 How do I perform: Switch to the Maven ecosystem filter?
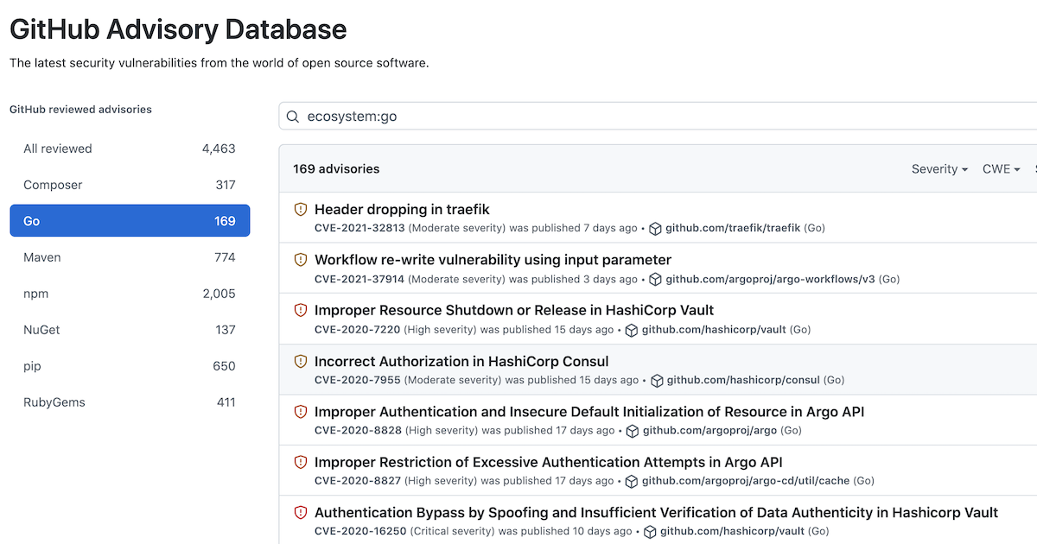point(41,256)
